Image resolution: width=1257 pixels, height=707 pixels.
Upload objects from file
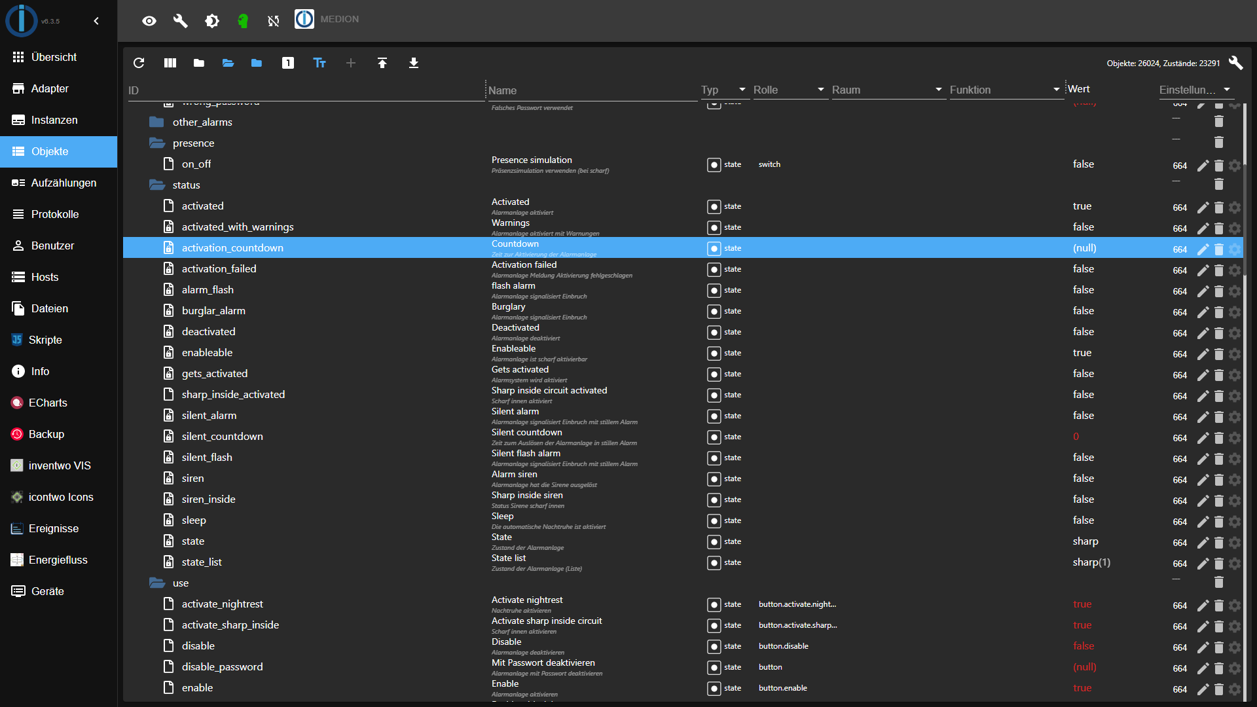click(382, 63)
